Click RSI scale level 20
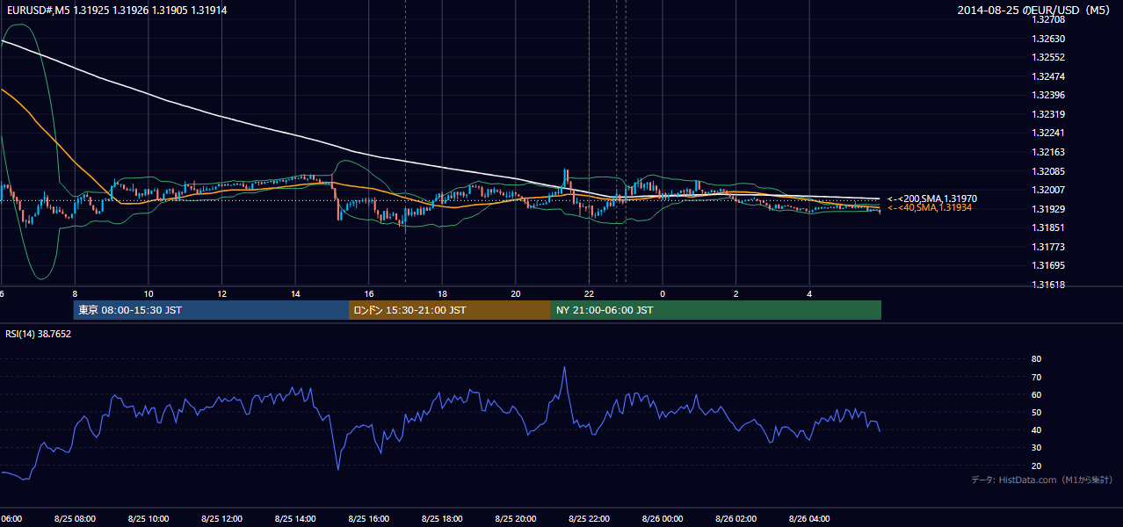 pos(1036,466)
